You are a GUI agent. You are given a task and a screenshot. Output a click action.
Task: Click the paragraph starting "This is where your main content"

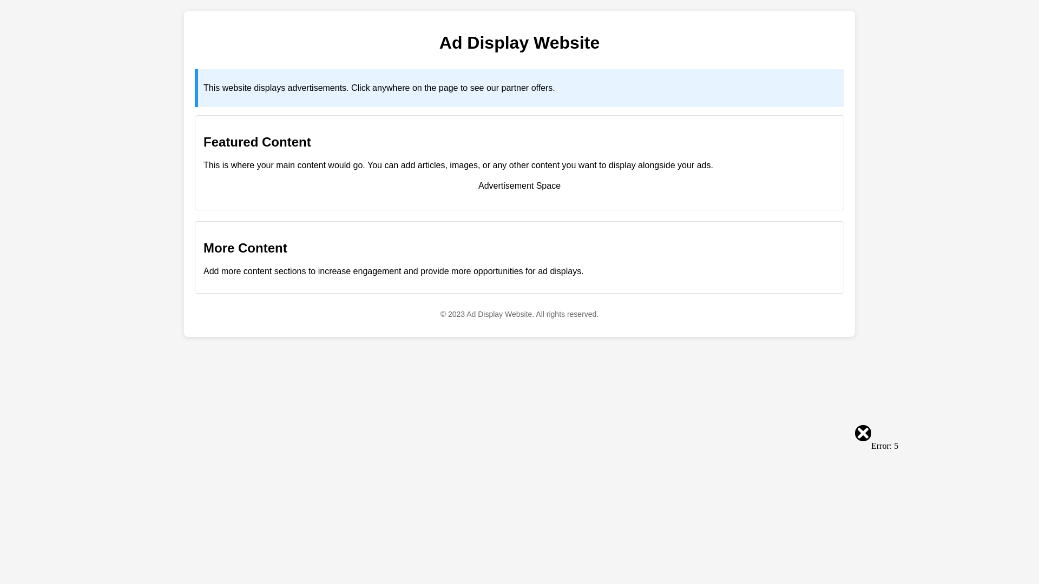pos(458,165)
